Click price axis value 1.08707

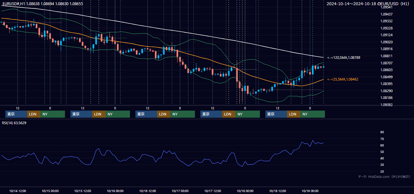point(386,63)
